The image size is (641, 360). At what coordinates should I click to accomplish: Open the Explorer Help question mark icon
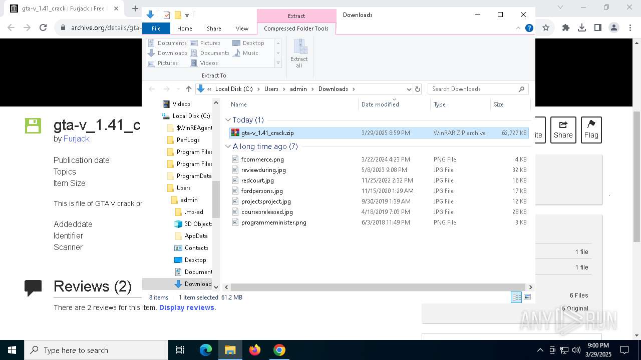click(x=529, y=28)
